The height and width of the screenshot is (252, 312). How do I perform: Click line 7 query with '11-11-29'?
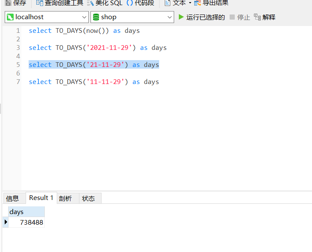point(94,82)
